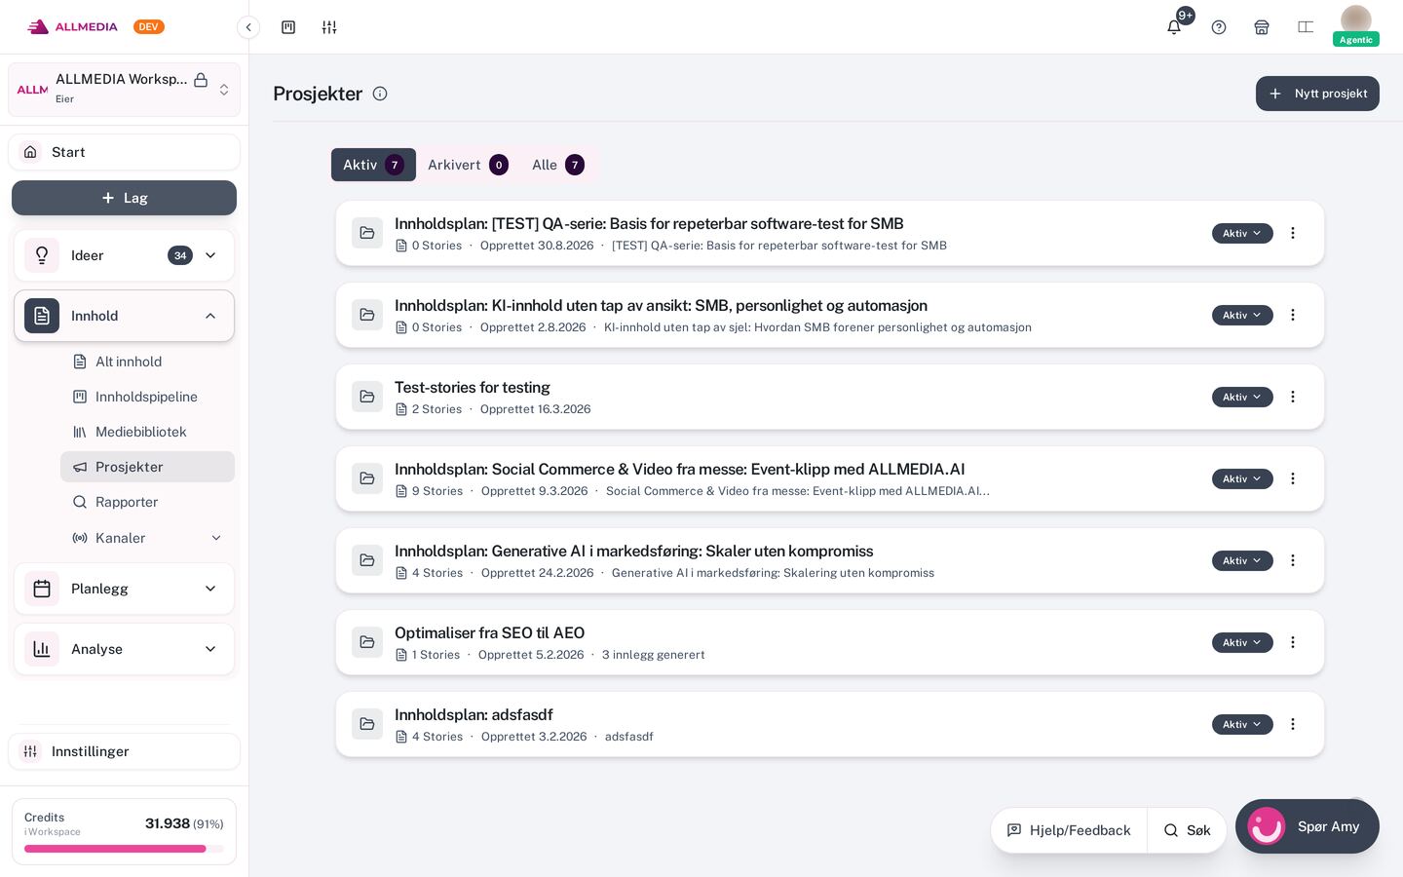This screenshot has width=1403, height=877.
Task: Go to Alt innhold
Action: 147,362
